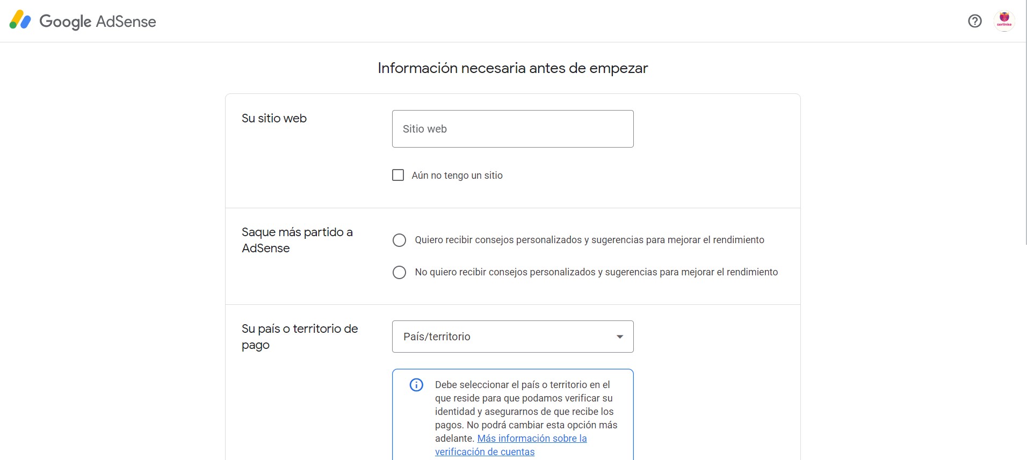Open Más información sobre la verificación de cuentas link
This screenshot has width=1027, height=460.
(x=511, y=445)
